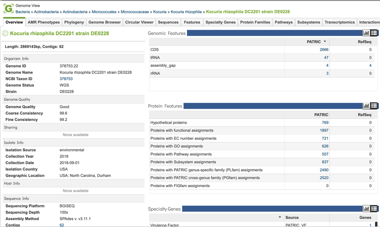The image size is (380, 227).
Task: Open the Sequences tab
Action: coord(168,22)
